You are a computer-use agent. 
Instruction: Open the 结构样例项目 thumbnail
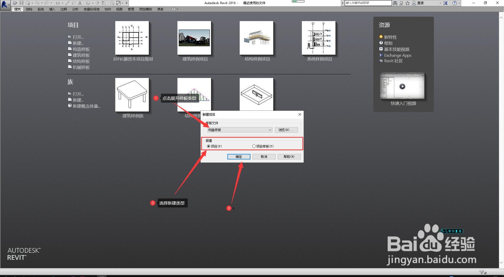tap(256, 38)
